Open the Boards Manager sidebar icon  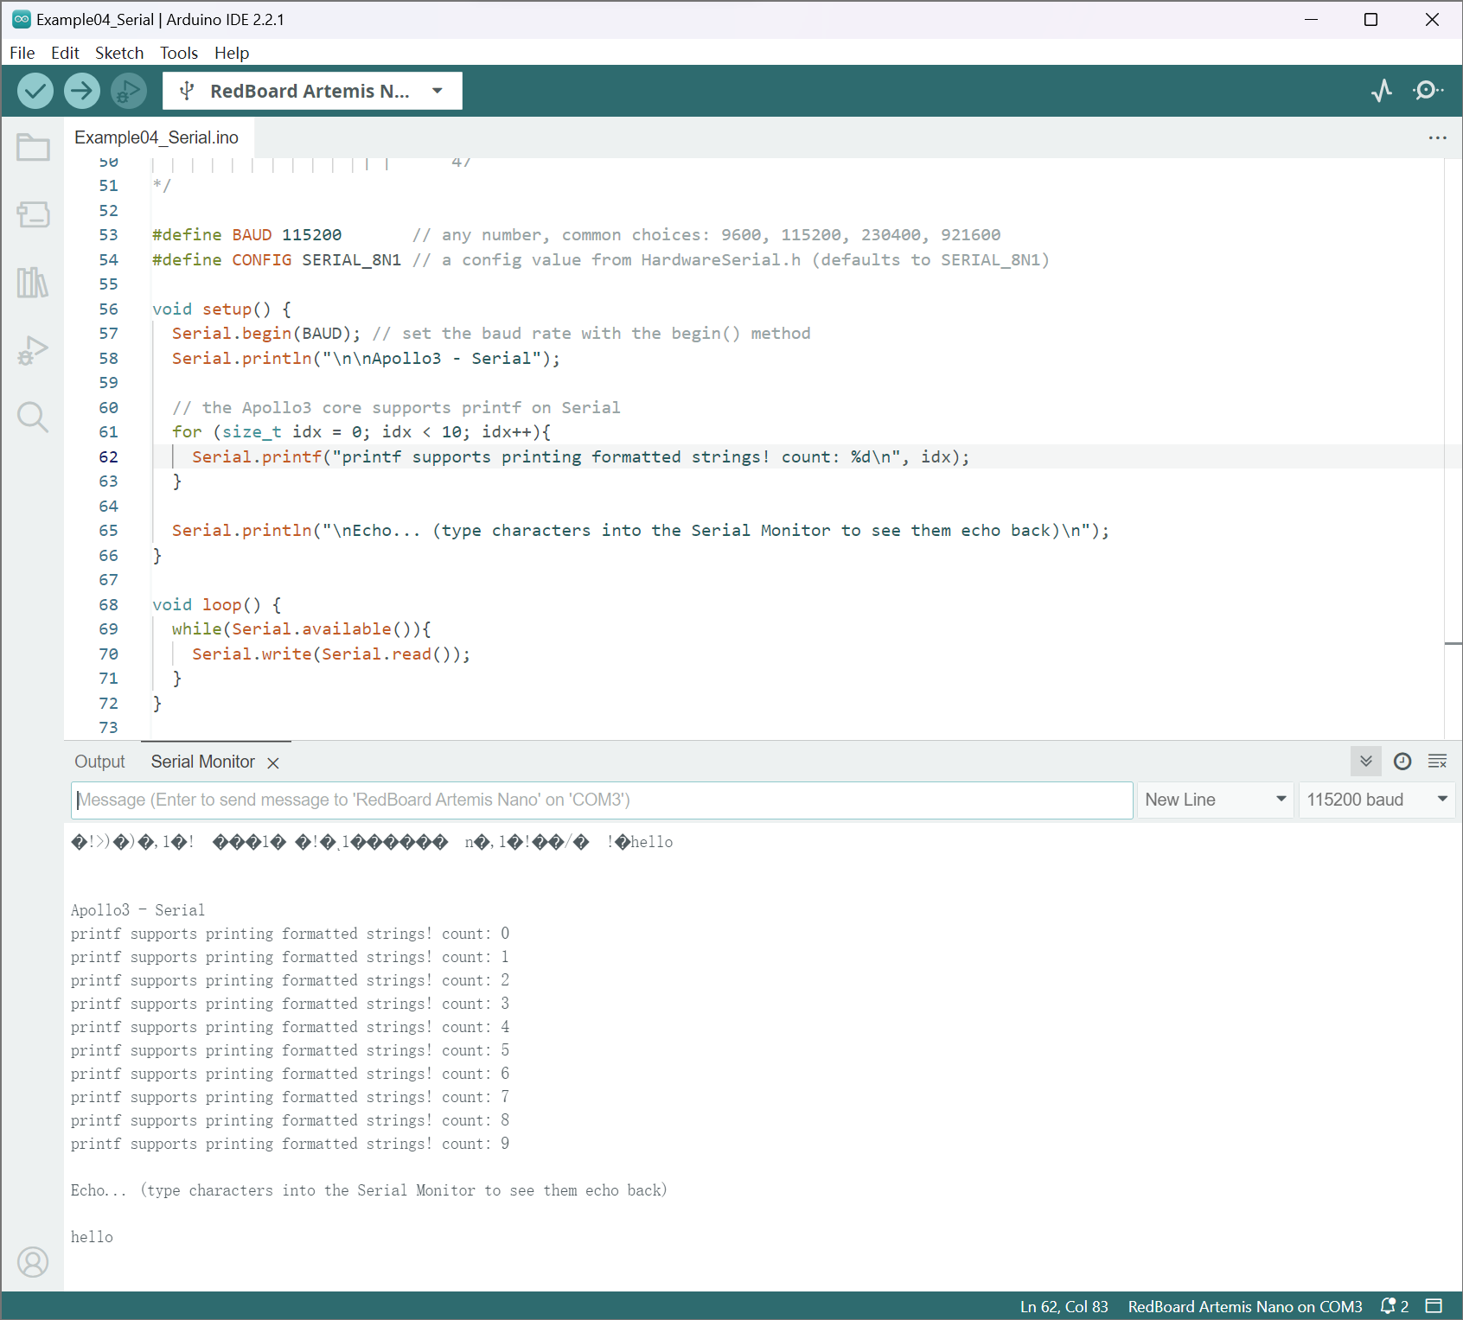[x=33, y=214]
